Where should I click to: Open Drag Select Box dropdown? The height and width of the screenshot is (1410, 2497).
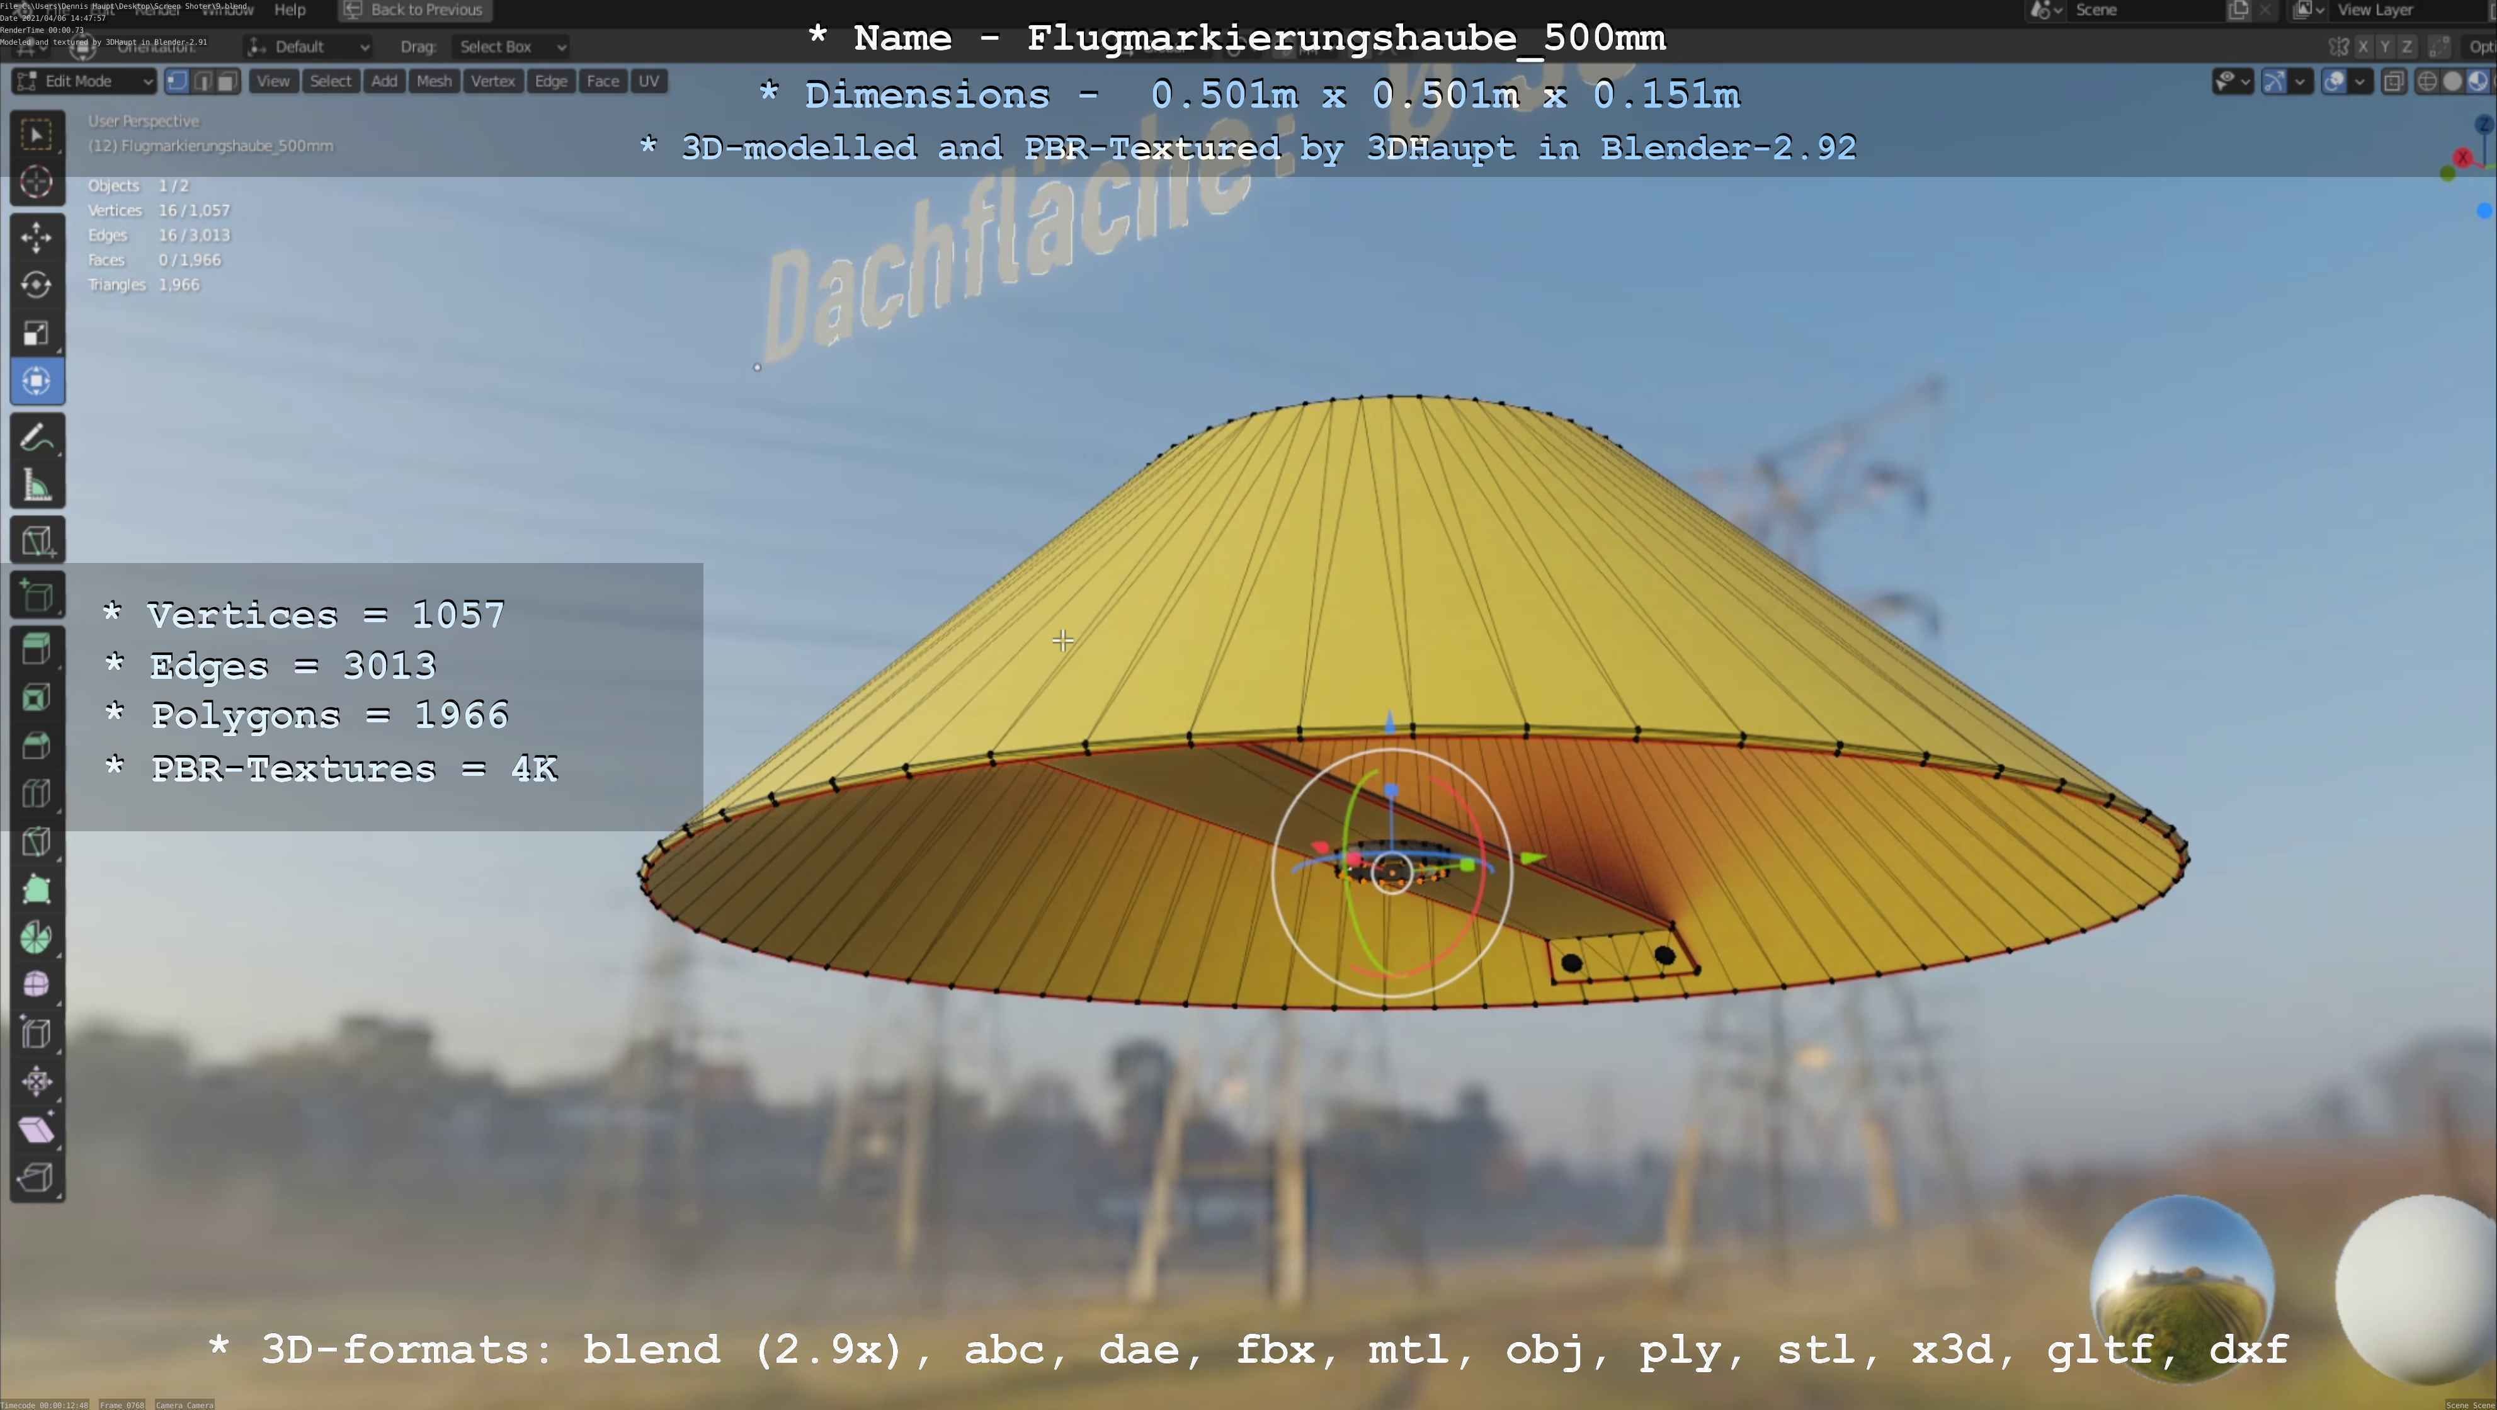512,47
